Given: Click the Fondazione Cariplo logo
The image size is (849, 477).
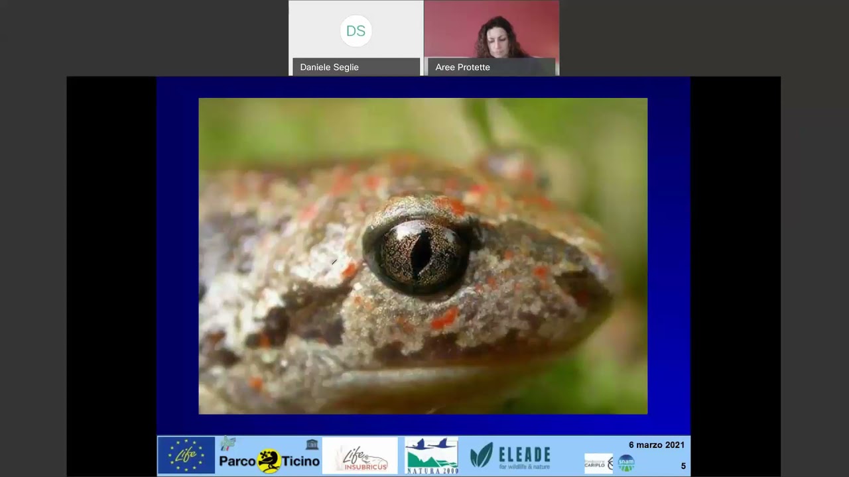Looking at the screenshot, I should (599, 463).
